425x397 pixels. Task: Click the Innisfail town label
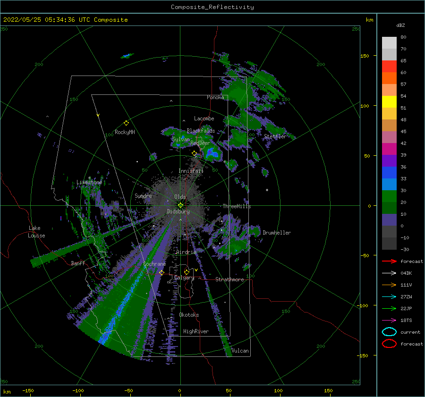tap(191, 171)
